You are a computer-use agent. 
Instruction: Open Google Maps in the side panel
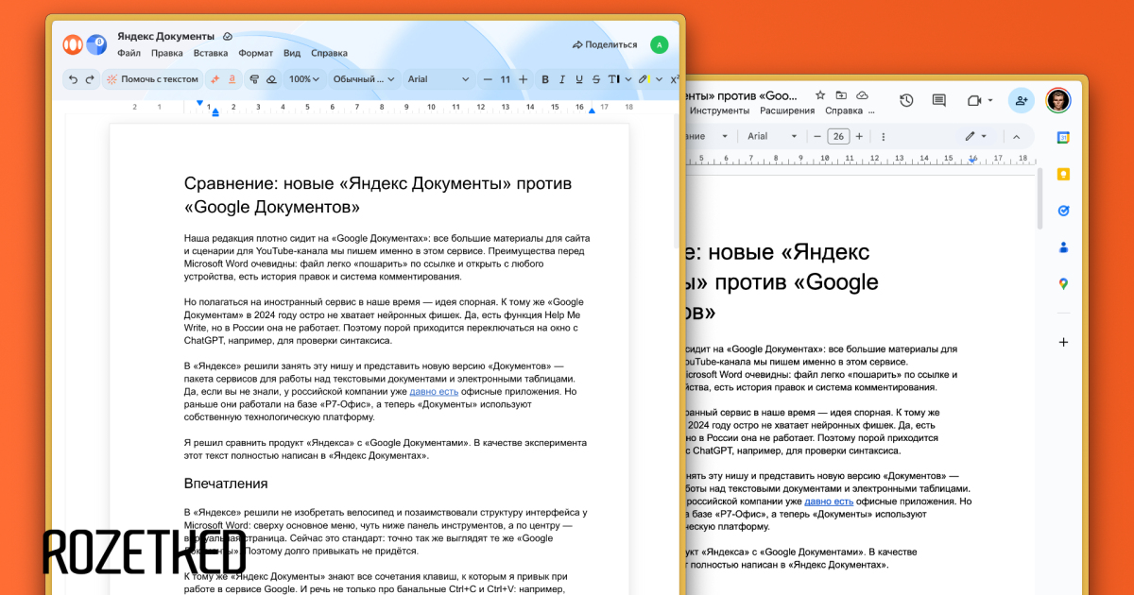tap(1063, 283)
